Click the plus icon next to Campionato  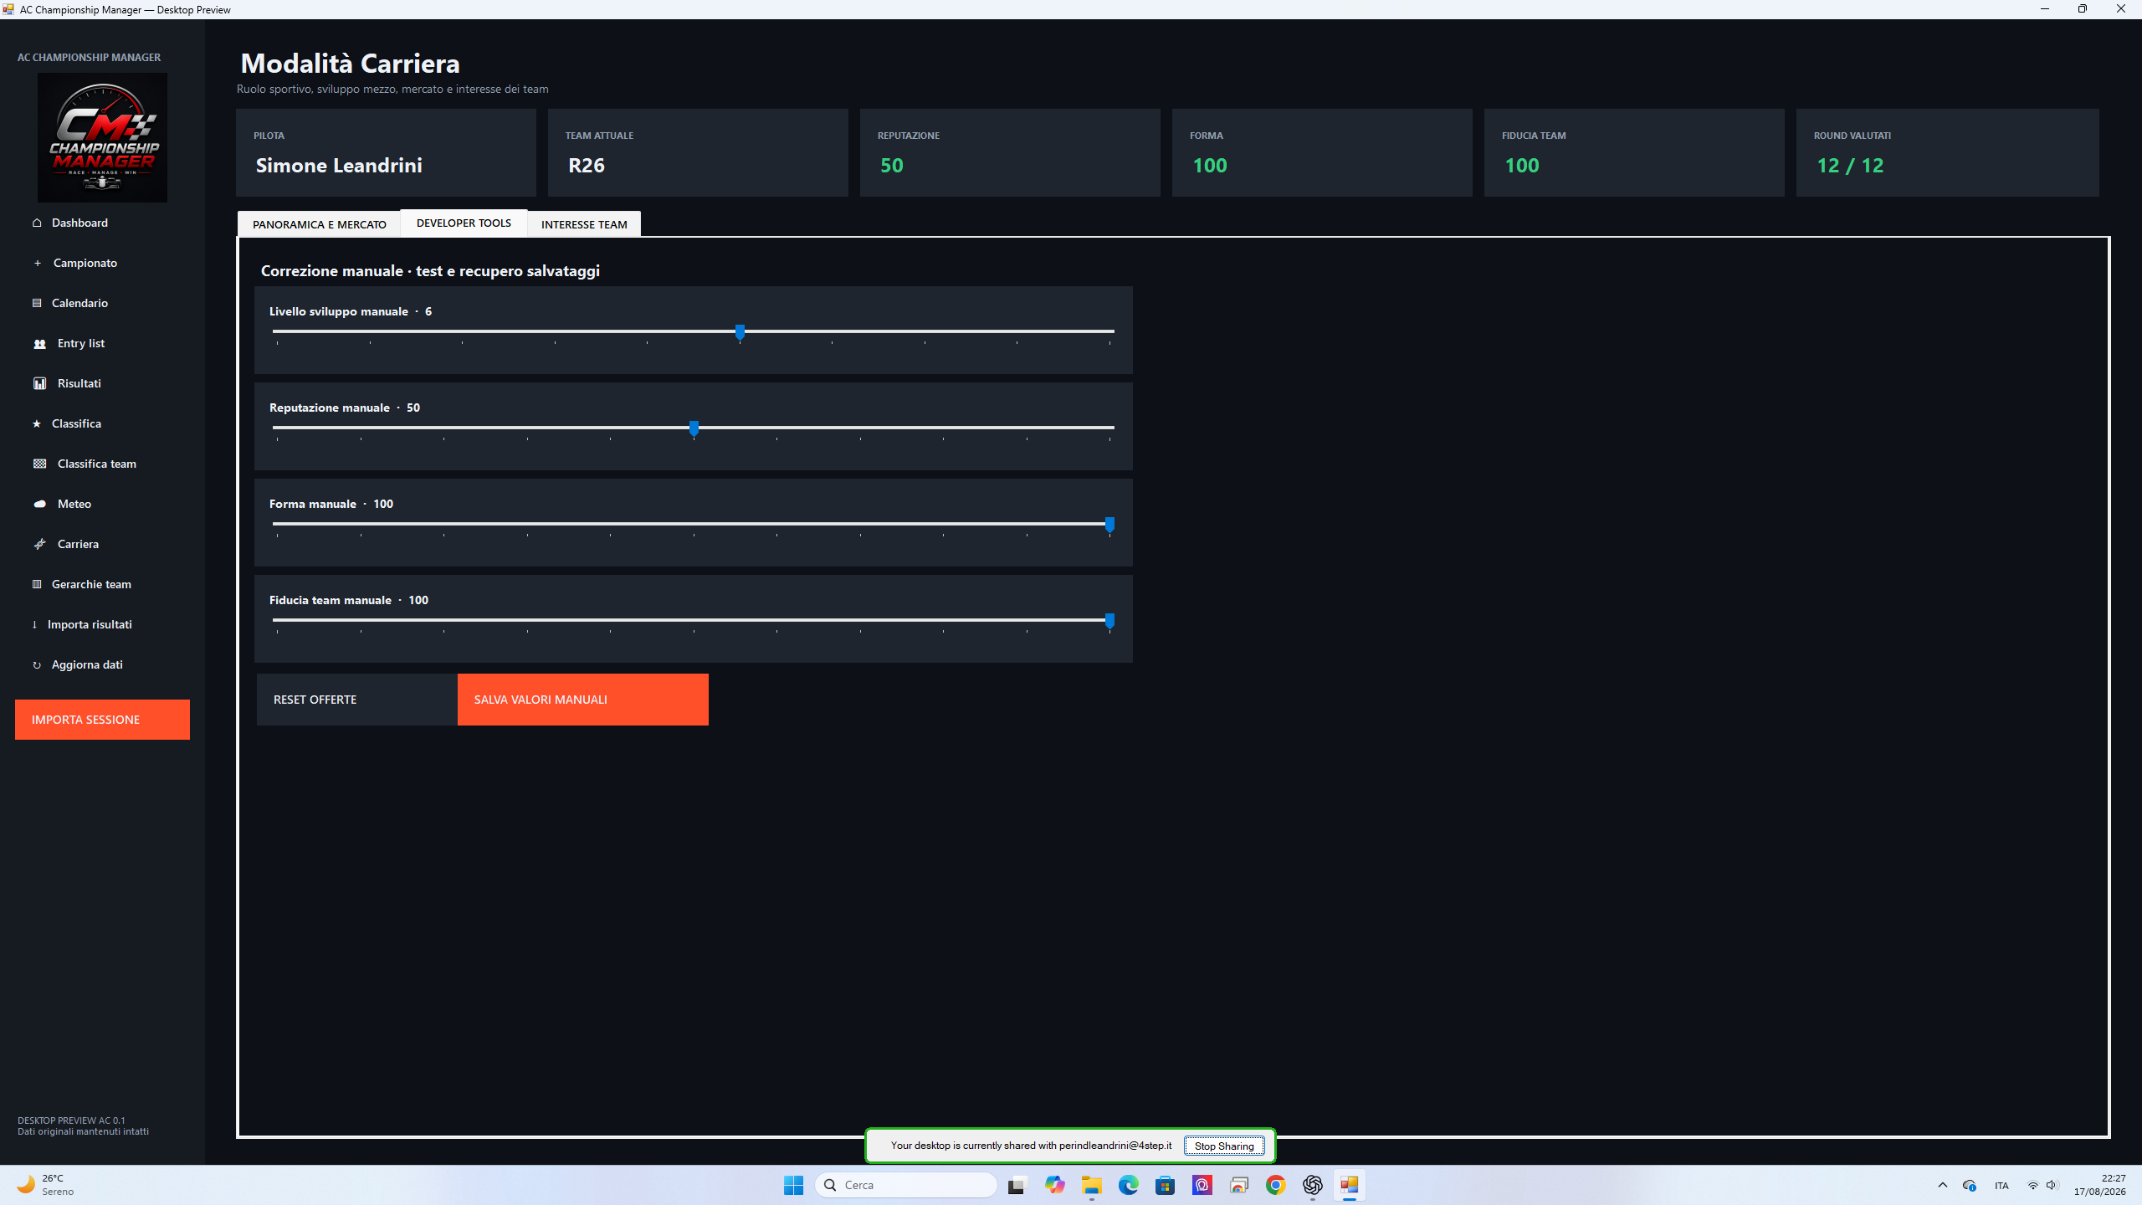point(37,263)
